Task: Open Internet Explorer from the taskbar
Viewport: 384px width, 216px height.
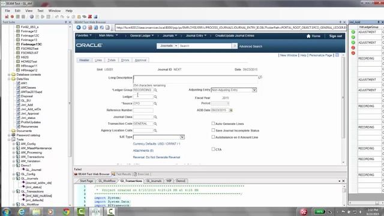Action: click(22, 212)
